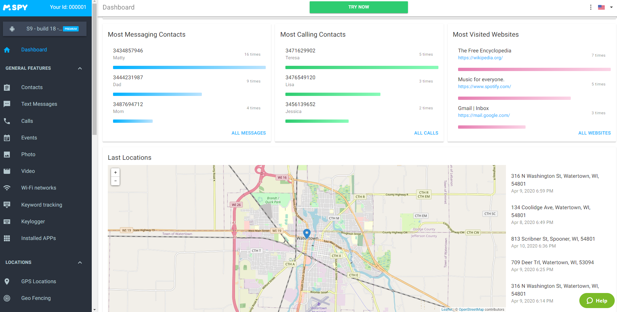This screenshot has height=312, width=617.
Task: Open the Calls section
Action: click(x=27, y=121)
